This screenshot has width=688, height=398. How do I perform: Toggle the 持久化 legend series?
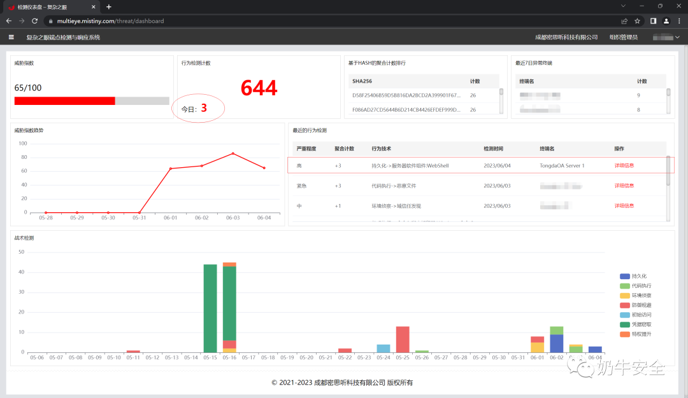tap(633, 277)
